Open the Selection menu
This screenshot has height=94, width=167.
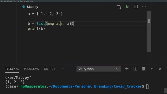(10, 1)
